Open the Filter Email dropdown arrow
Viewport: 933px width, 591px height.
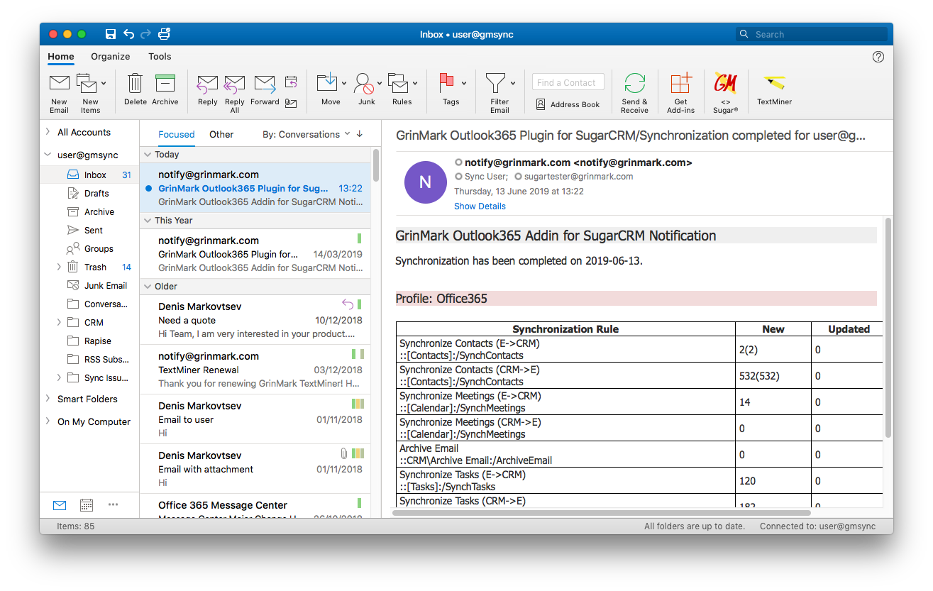pos(513,83)
